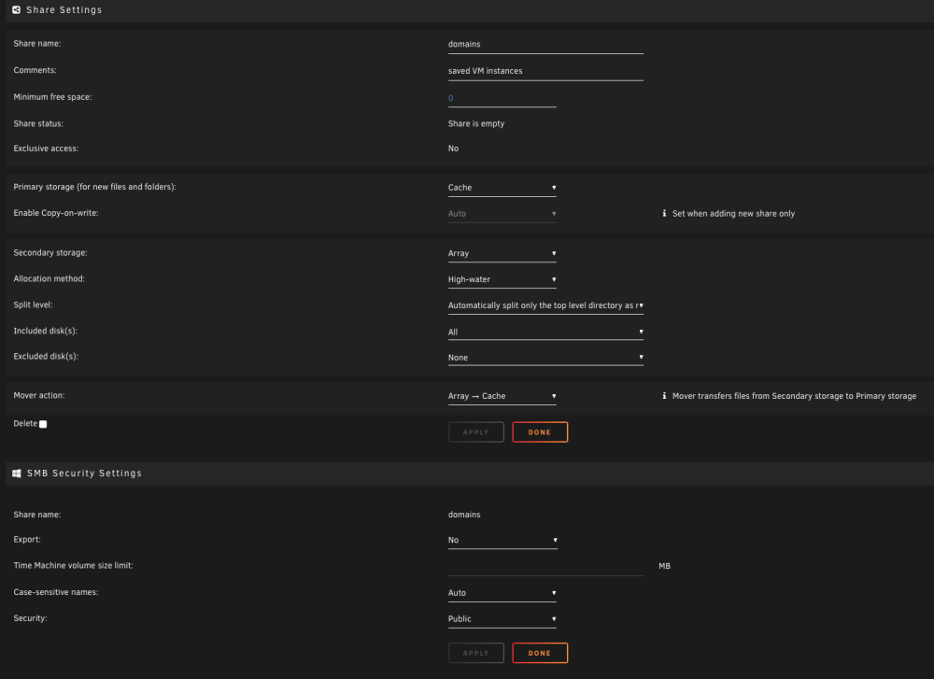Click Apply in Share Settings section

[x=476, y=431]
